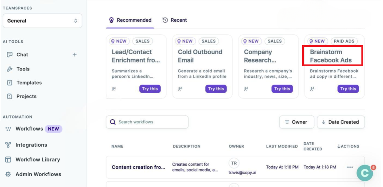Open the Projects sidebar item
The width and height of the screenshot is (383, 187).
pos(22,96)
